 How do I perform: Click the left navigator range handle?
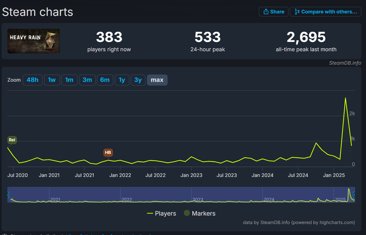pyautogui.click(x=8, y=195)
